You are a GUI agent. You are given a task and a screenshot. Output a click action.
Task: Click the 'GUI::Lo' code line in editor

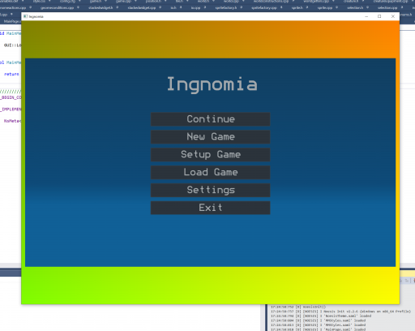coord(12,45)
